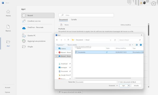
Task: Expand Manuel - Person red account node
Action: (x=57, y=52)
